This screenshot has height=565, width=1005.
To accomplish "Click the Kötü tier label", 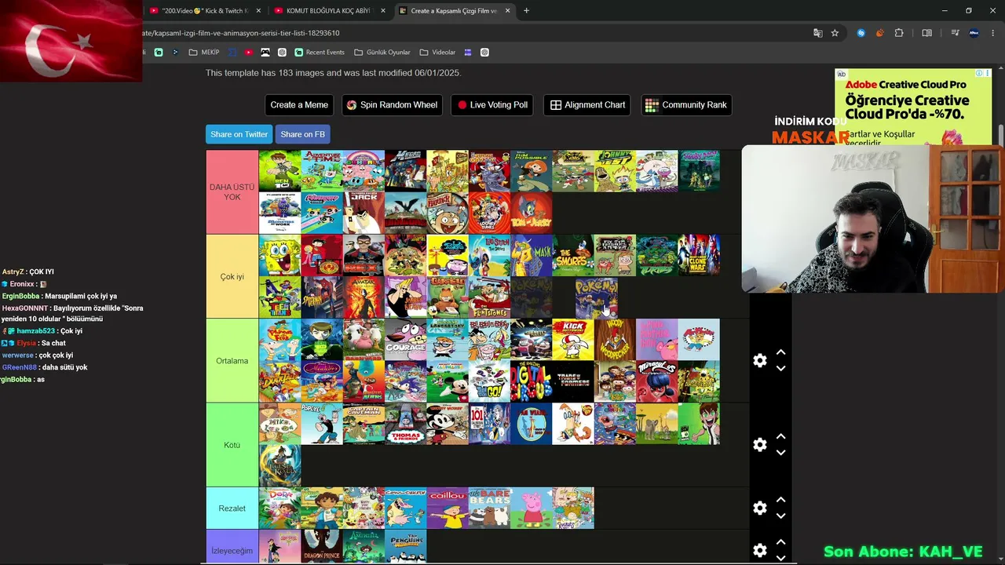I will tap(232, 445).
